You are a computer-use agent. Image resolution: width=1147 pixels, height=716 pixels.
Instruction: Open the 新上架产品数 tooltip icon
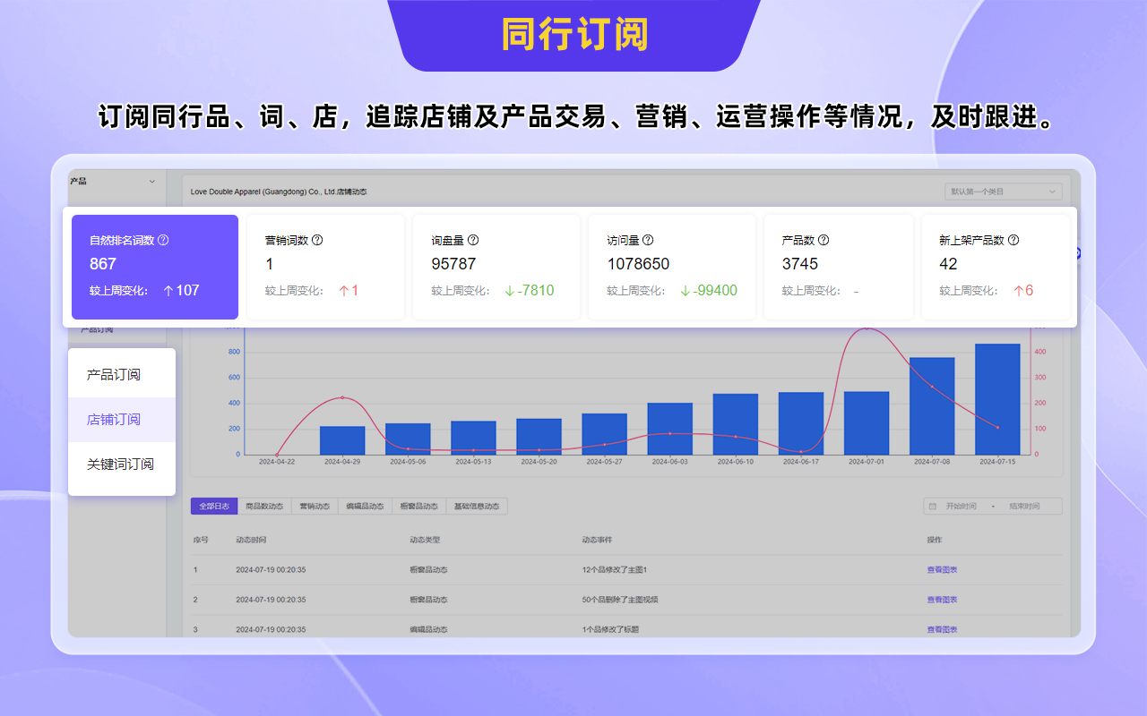click(1012, 240)
